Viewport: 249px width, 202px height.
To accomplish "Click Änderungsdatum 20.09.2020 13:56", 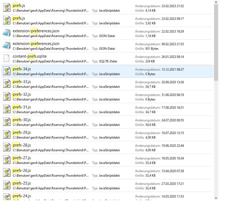I will [x=159, y=82].
